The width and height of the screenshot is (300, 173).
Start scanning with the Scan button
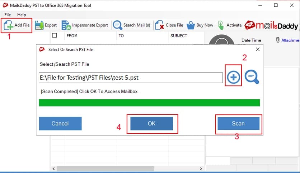(238, 123)
